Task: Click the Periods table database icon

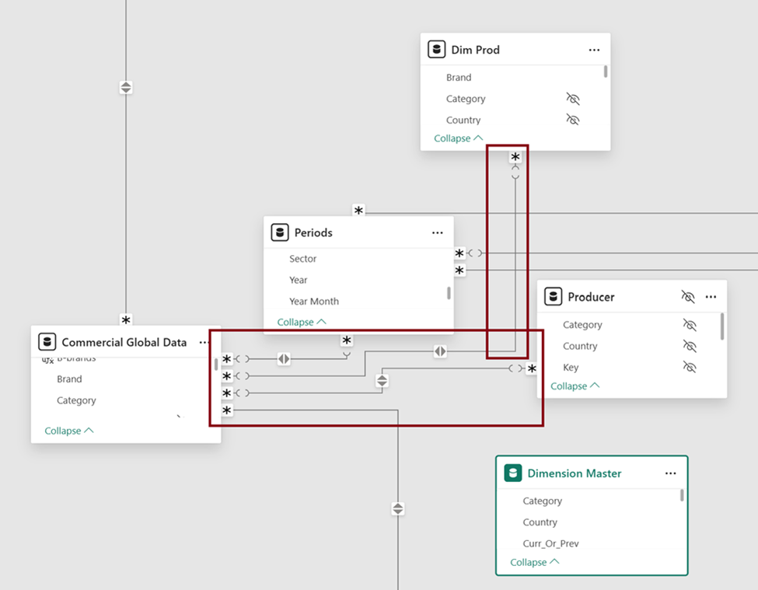Action: coord(279,232)
